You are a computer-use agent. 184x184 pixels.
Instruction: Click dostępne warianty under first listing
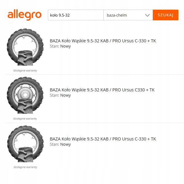tap(25, 71)
